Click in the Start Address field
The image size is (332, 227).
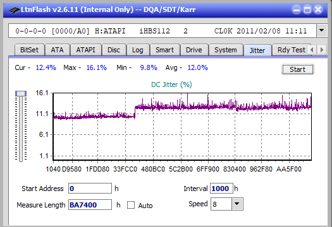(90, 189)
